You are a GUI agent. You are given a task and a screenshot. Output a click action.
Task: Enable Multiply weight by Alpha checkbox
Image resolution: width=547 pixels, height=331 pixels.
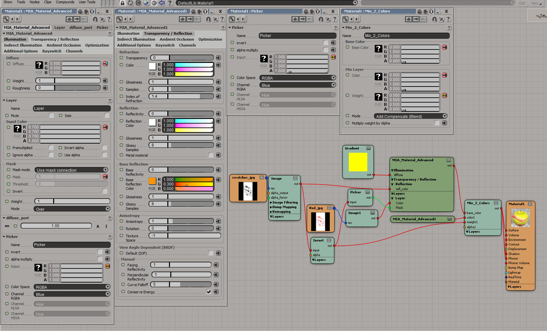click(x=437, y=123)
